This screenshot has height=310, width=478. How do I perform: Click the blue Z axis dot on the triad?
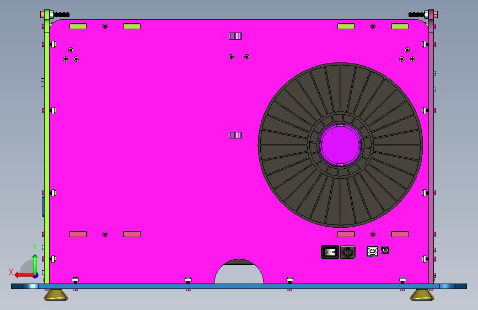coord(36,276)
